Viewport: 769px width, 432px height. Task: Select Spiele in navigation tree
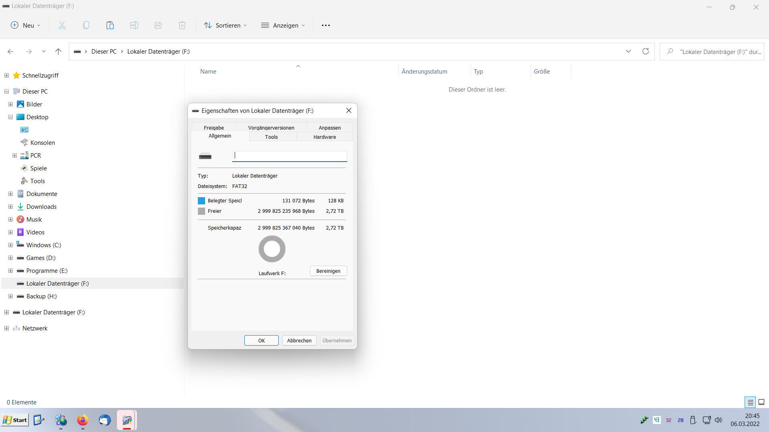point(38,168)
